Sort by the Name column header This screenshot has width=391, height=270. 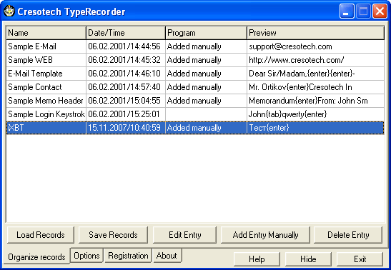point(46,33)
